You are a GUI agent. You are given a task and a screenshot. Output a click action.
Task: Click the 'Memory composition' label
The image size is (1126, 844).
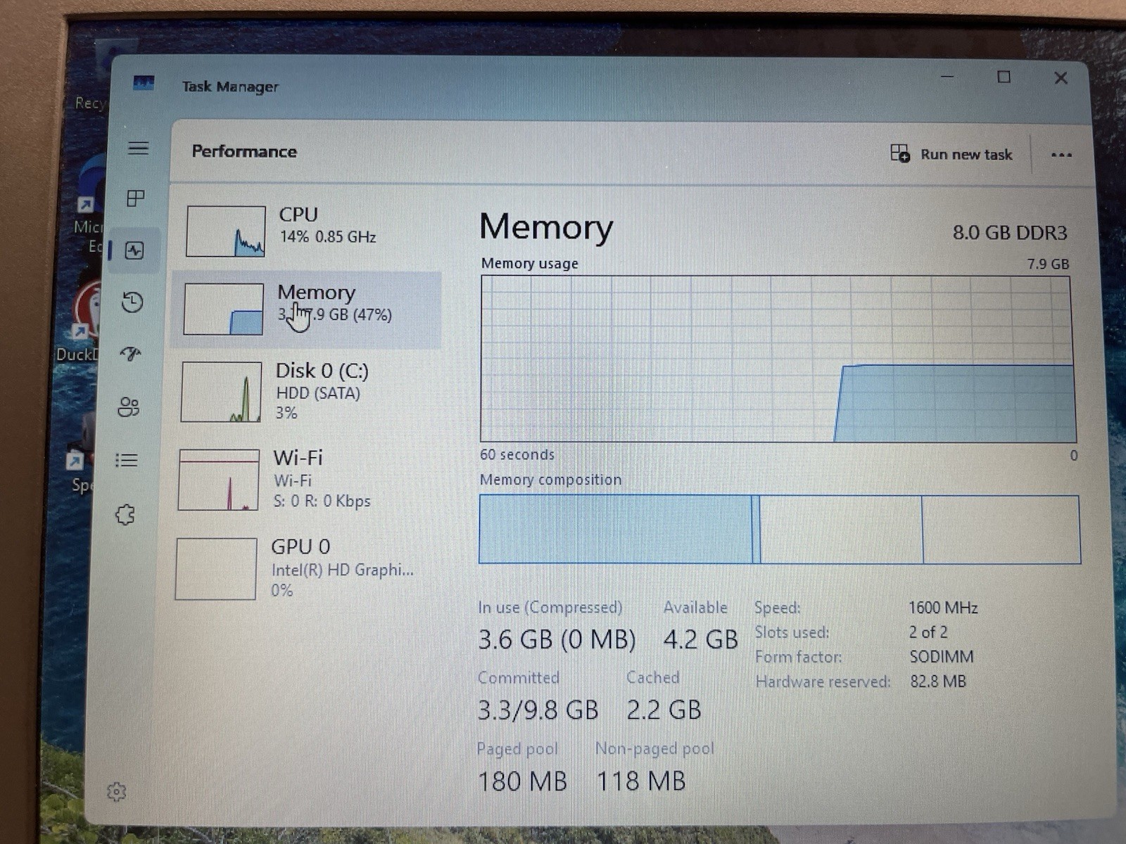pos(550,480)
